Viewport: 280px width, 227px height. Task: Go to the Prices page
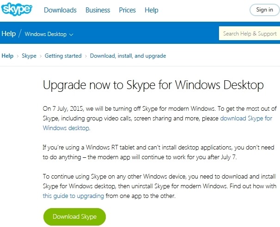[127, 10]
